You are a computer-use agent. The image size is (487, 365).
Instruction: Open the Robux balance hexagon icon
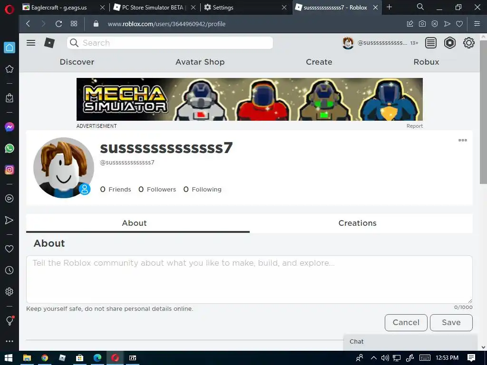click(450, 43)
